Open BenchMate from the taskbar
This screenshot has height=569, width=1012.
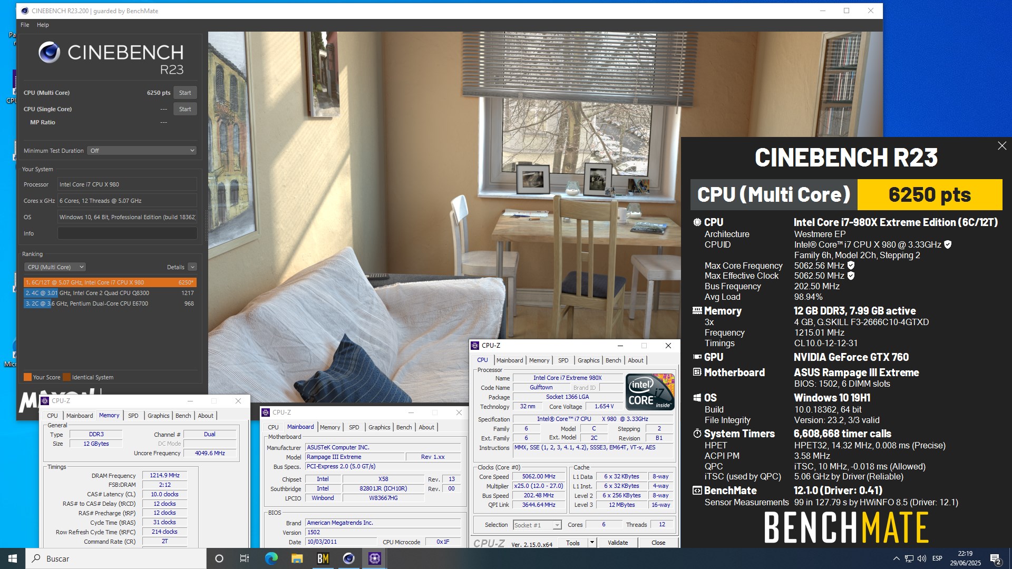[323, 558]
